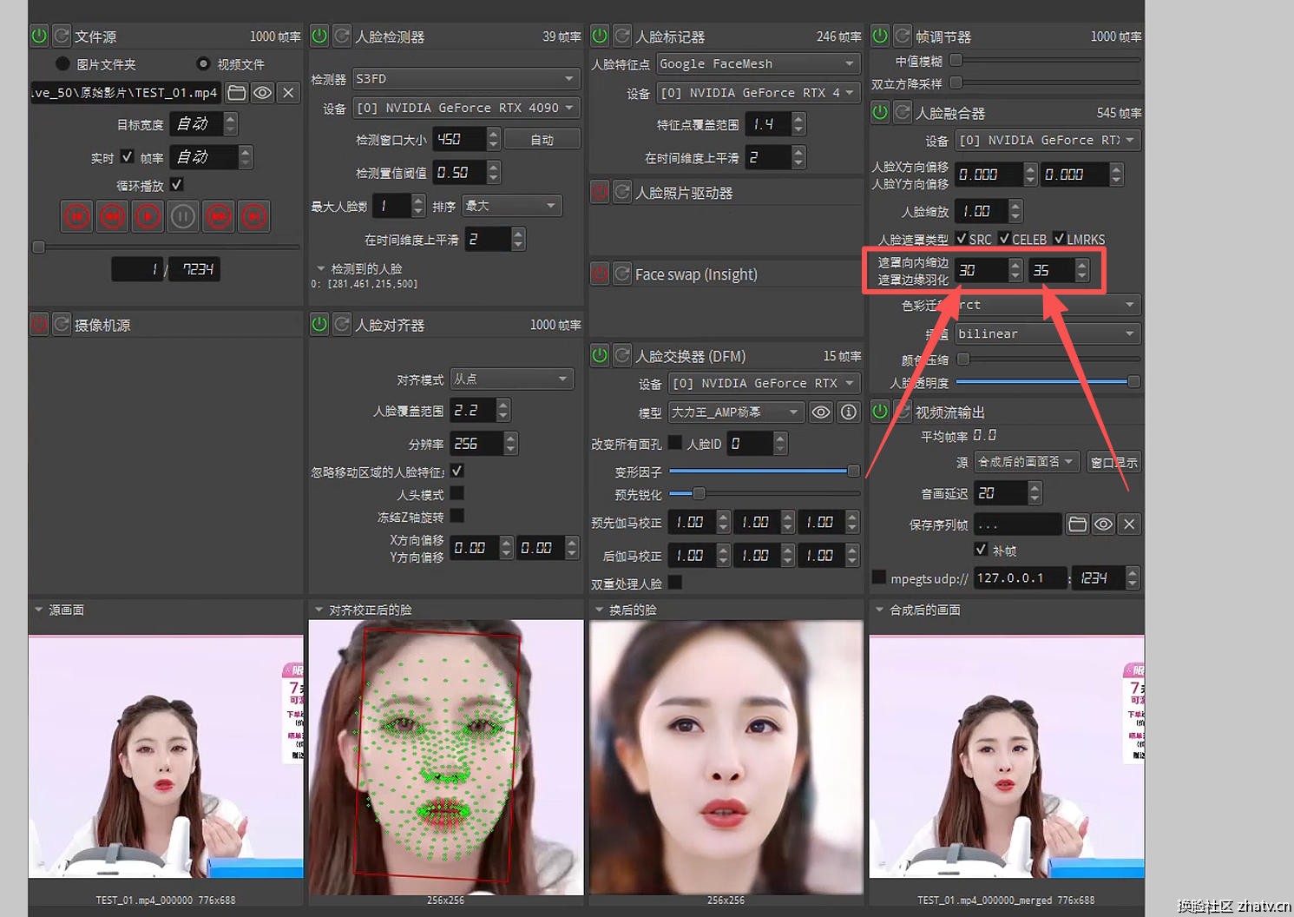The image size is (1294, 917).
Task: Uncheck the CELEB mask type checkbox
Action: coord(1004,239)
